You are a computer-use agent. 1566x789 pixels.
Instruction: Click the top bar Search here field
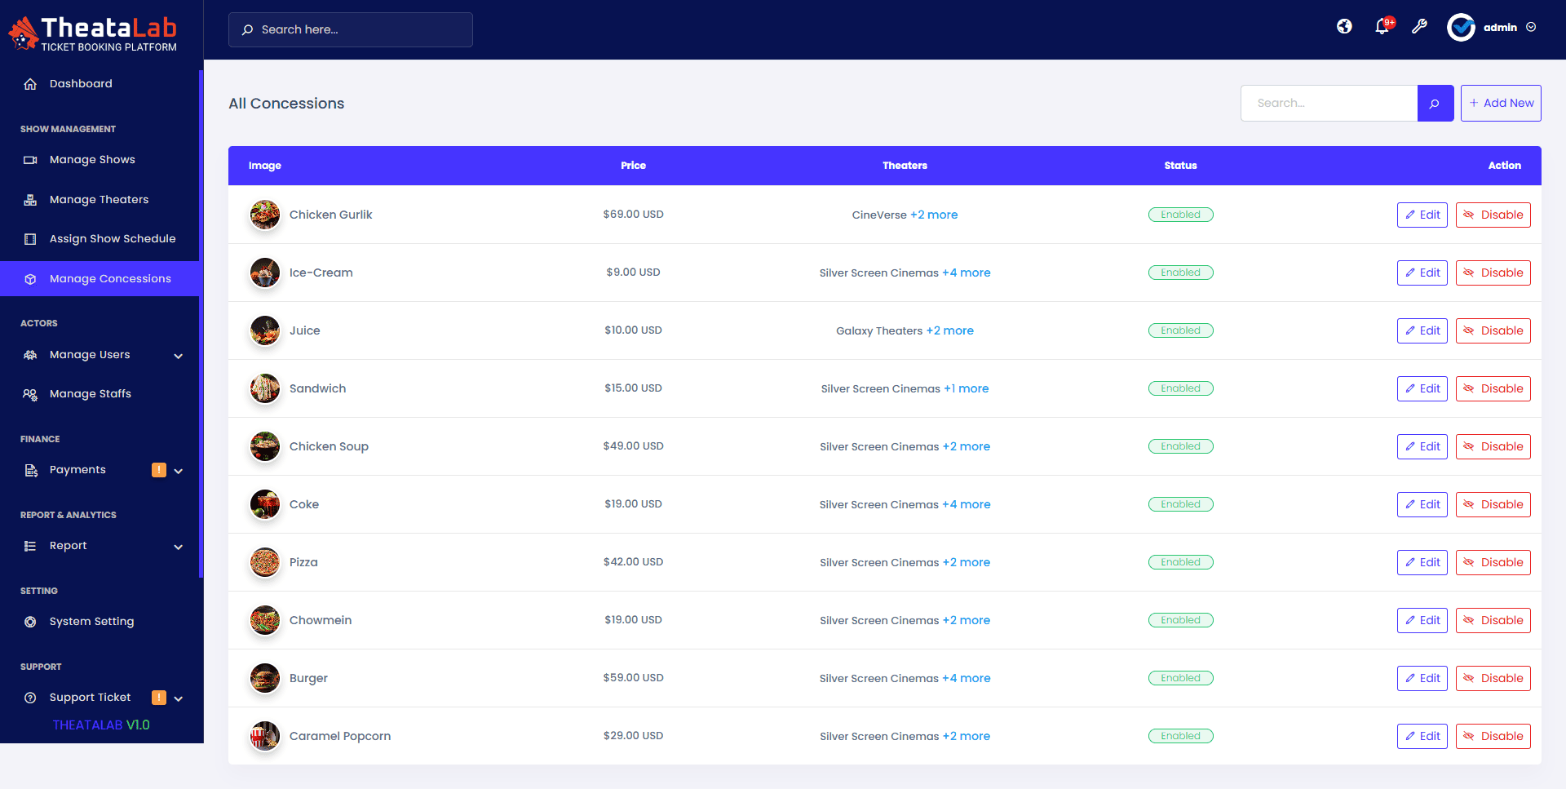pyautogui.click(x=351, y=29)
